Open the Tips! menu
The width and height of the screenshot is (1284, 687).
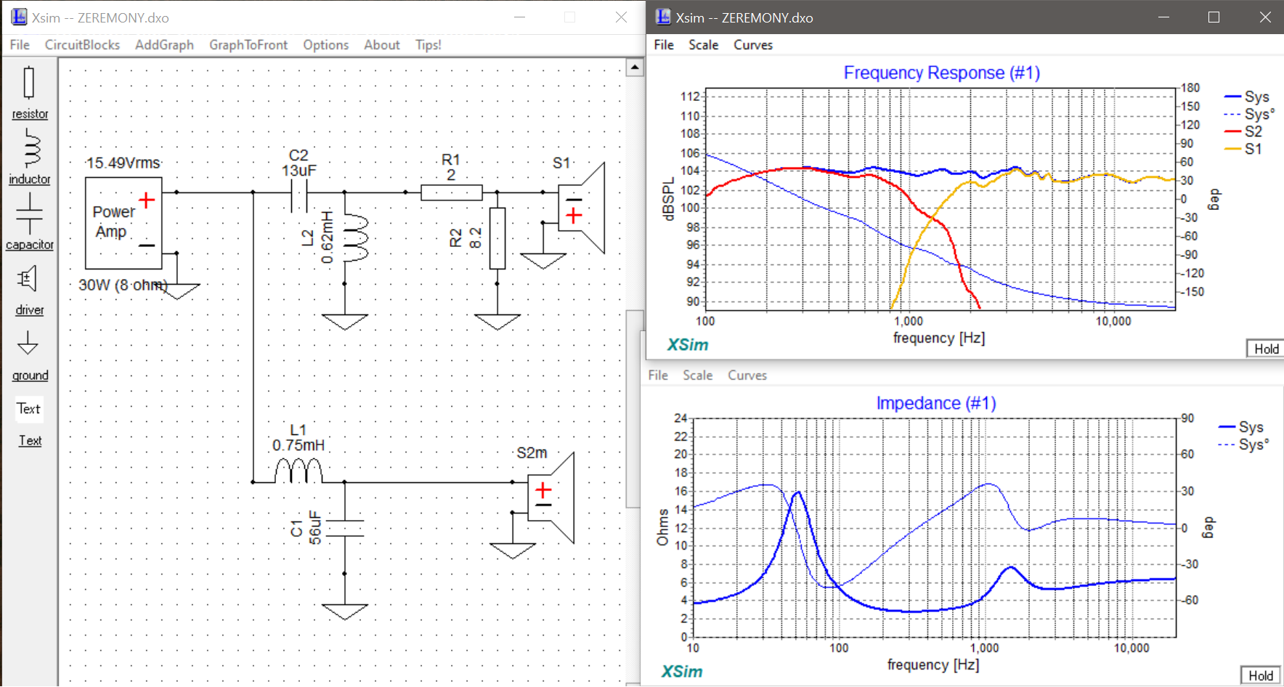(x=428, y=45)
